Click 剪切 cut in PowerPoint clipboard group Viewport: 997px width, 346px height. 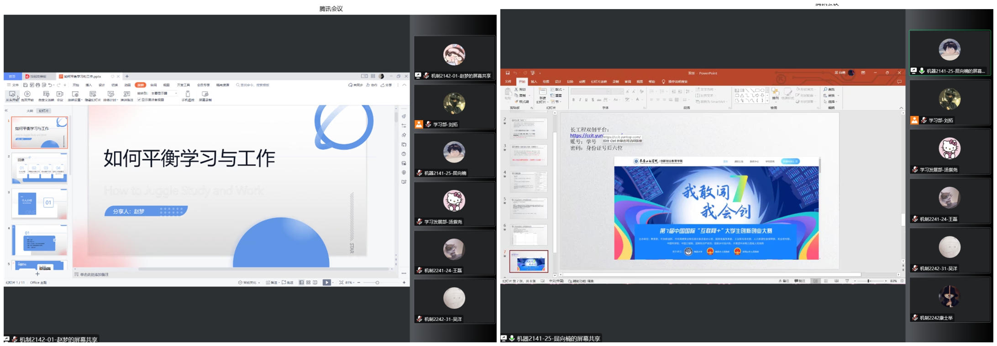[520, 89]
